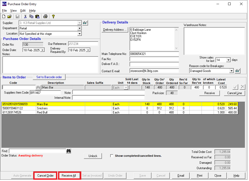This screenshot has height=181, width=249.
Task: Enable Show completed/cancelled lines checkbox
Action: [x=112, y=156]
